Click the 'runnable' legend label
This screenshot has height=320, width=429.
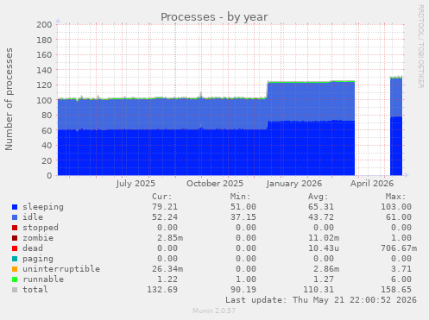click(43, 279)
